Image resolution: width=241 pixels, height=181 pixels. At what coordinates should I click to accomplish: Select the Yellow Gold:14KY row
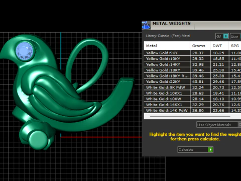[192, 64]
